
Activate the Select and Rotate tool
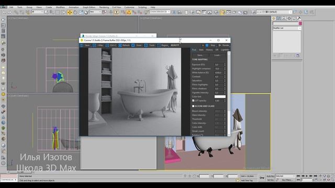75,12
